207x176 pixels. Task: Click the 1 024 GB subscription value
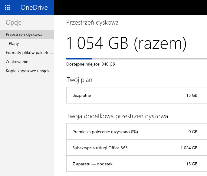coord(189,148)
